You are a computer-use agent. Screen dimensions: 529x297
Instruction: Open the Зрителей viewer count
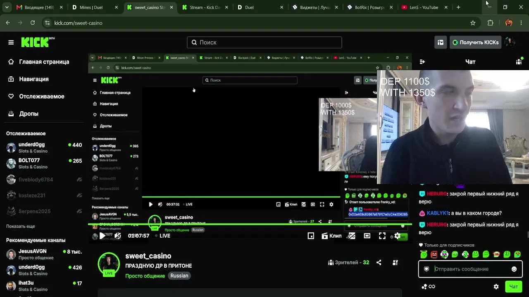pos(348,262)
